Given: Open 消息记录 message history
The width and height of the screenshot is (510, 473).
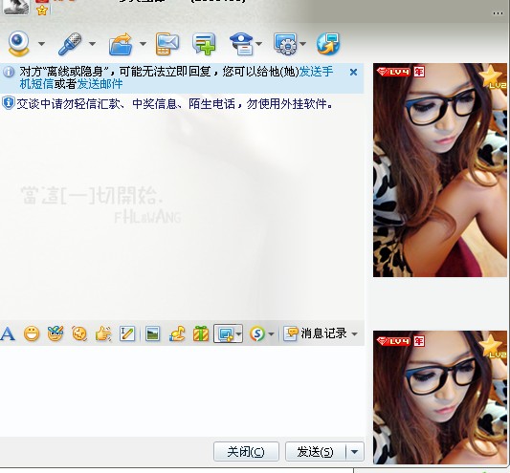Looking at the screenshot, I should 315,333.
